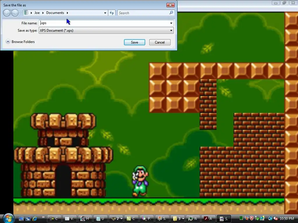
Task: Click the 10:50 PM clock
Action: [287, 218]
